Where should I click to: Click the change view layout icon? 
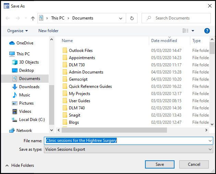185,31
